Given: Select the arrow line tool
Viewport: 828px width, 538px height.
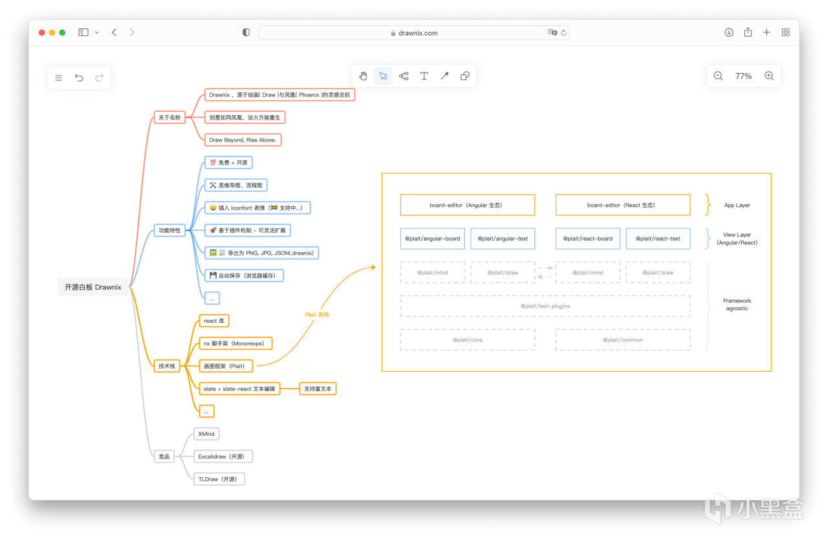Looking at the screenshot, I should point(444,76).
